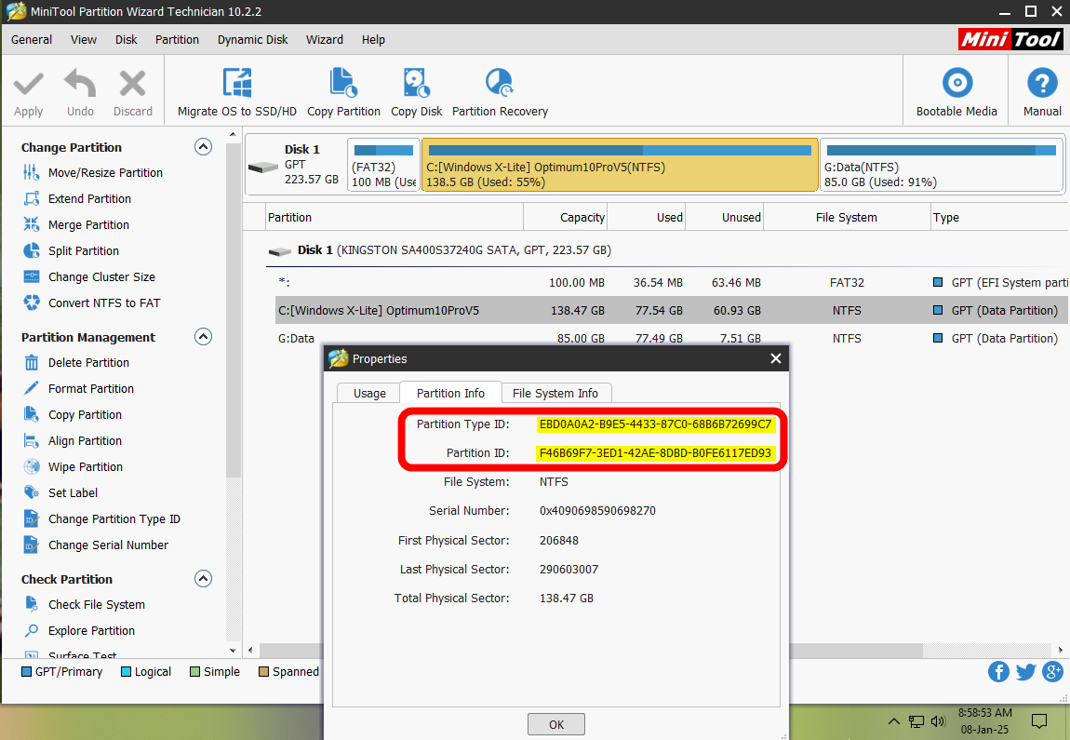Screen dimensions: 1070x740
Task: Open the Twitter share icon
Action: [x=1025, y=672]
